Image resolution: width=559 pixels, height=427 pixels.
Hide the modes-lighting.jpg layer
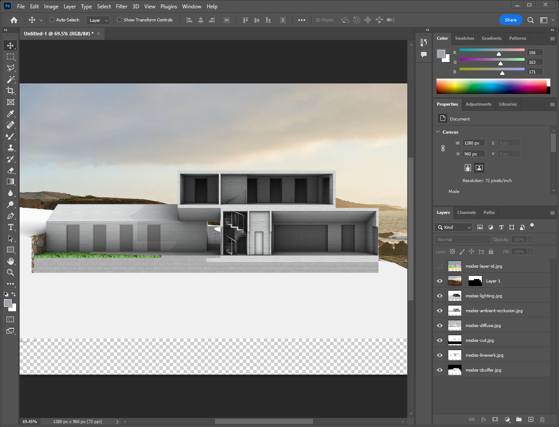tap(440, 296)
